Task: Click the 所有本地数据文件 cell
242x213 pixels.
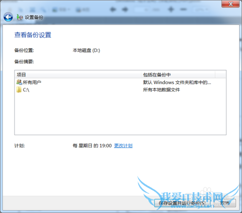Action: coord(161,90)
